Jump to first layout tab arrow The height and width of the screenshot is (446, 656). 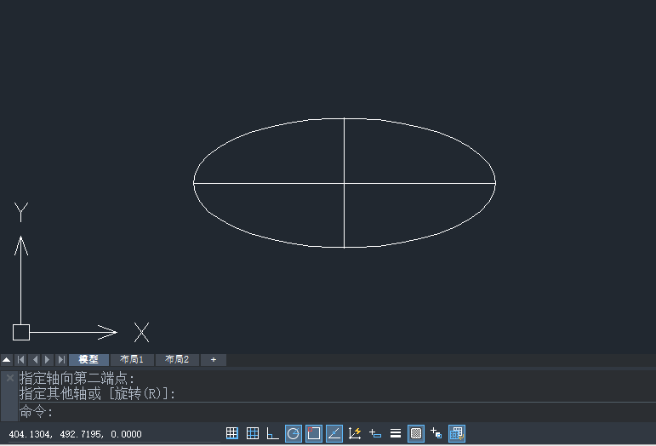21,359
